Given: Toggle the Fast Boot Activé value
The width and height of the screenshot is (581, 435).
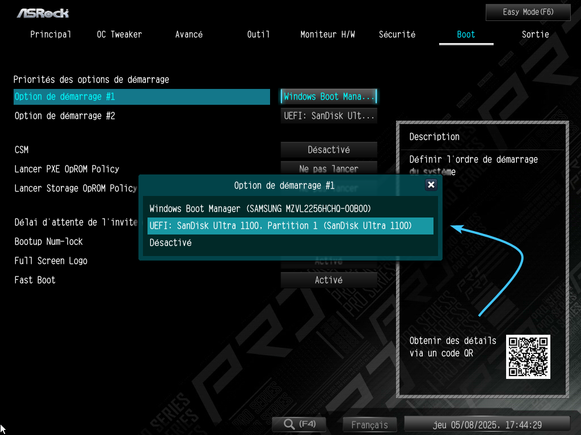Looking at the screenshot, I should pos(329,280).
